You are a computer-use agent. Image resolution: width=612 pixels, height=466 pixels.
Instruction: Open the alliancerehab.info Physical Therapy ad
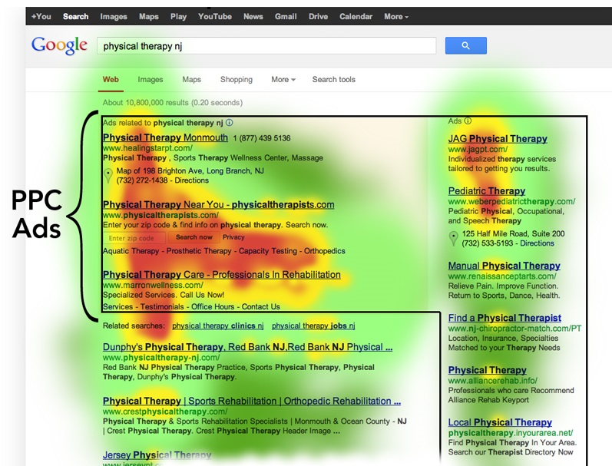tap(487, 370)
